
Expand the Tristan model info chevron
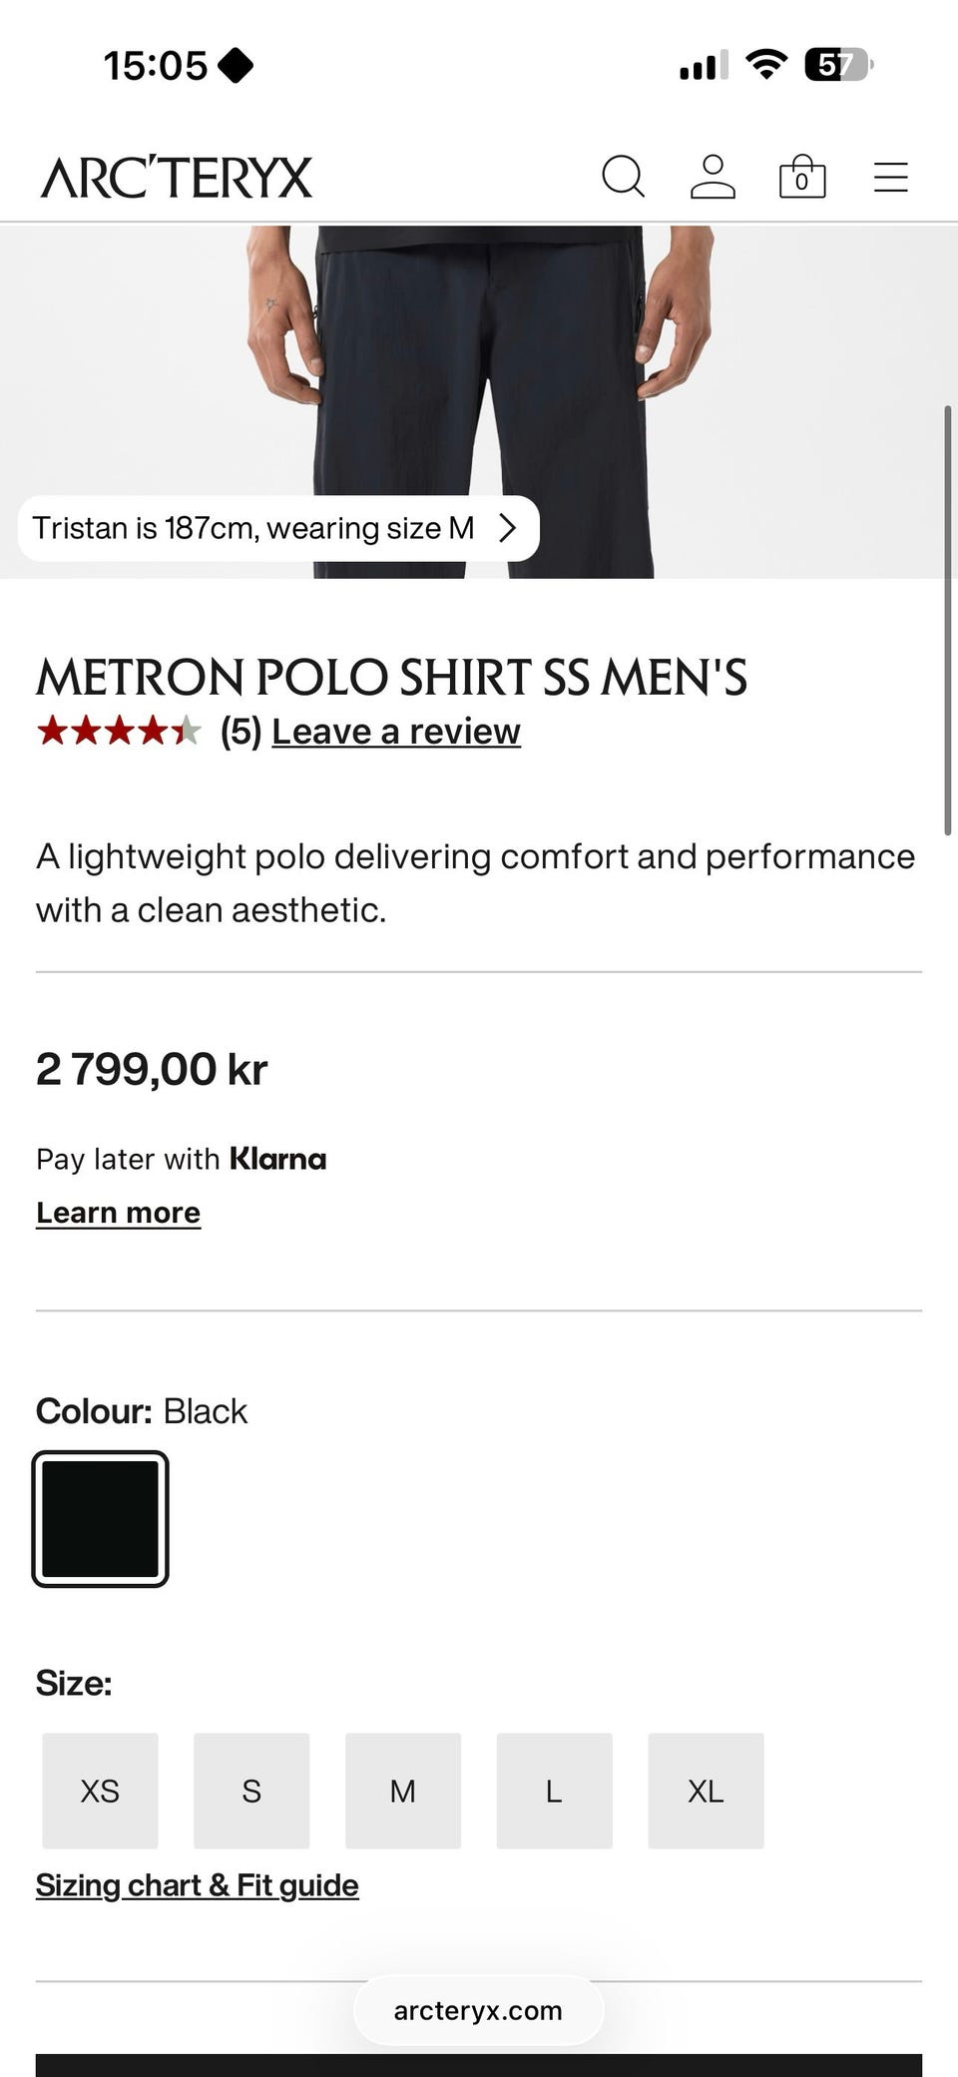(x=508, y=528)
